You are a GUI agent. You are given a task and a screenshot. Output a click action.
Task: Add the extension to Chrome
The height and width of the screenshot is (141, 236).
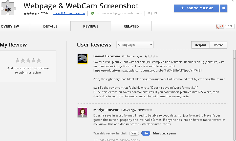197,8
